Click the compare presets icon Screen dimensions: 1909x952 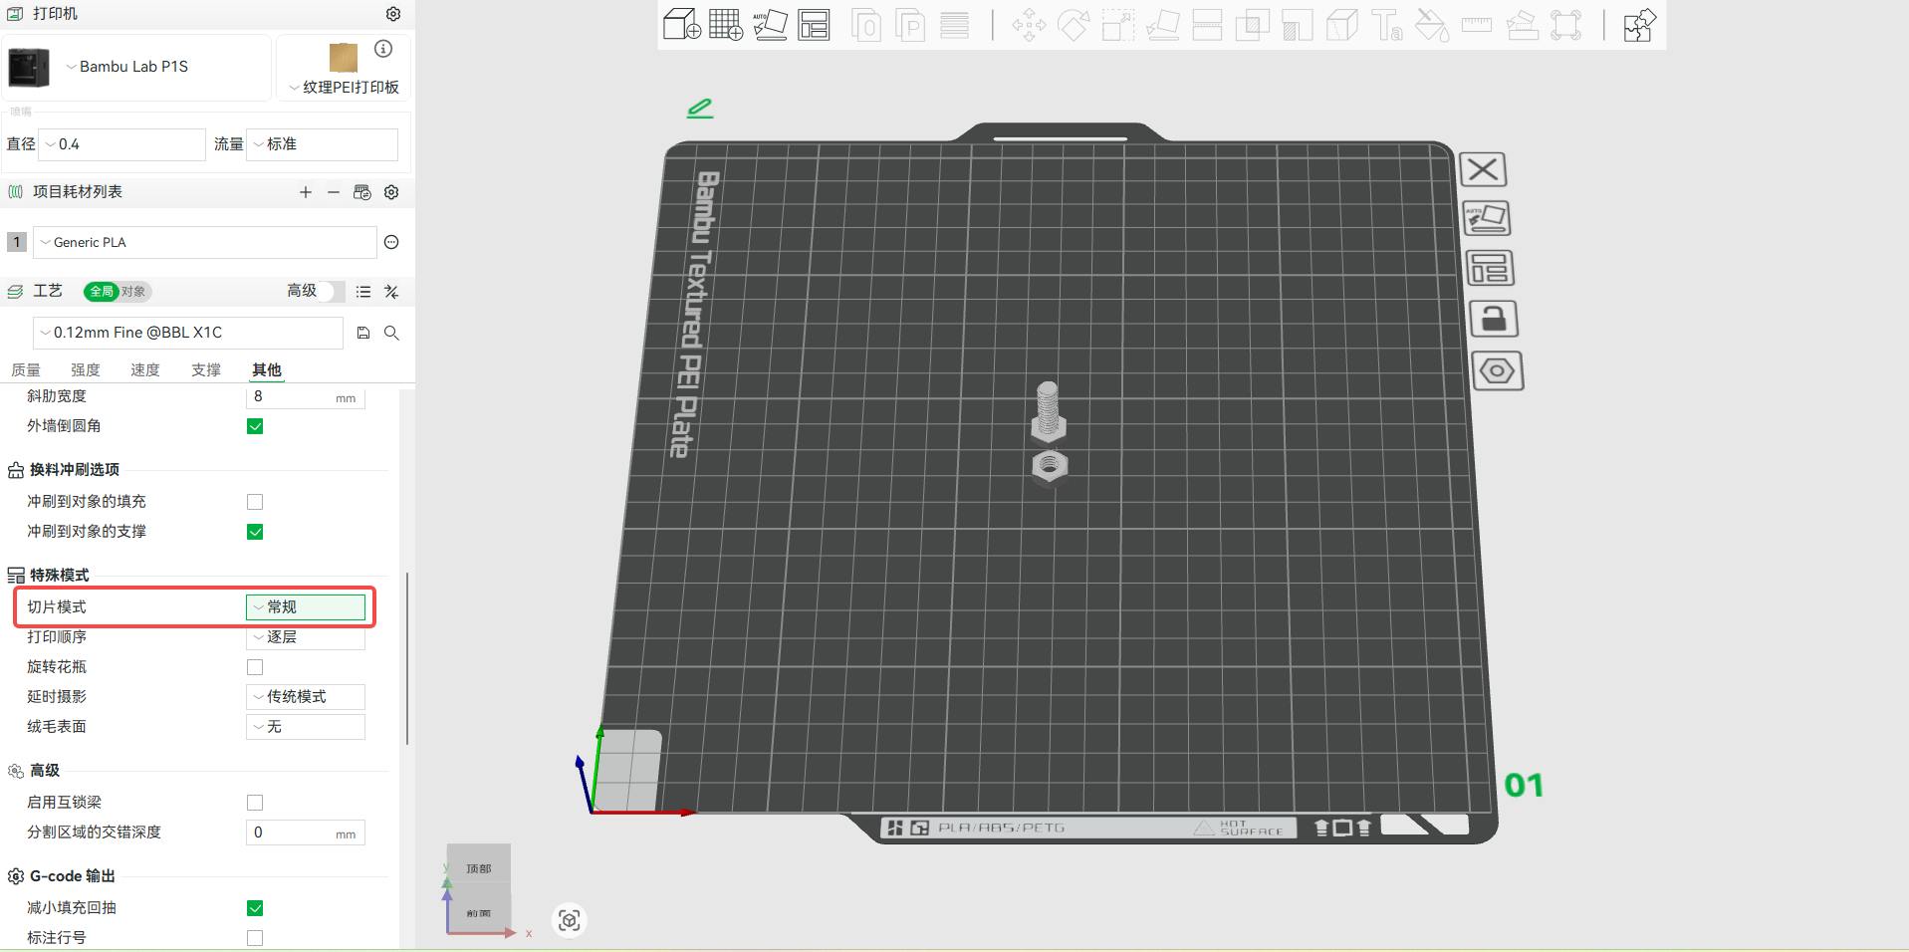[x=391, y=292]
